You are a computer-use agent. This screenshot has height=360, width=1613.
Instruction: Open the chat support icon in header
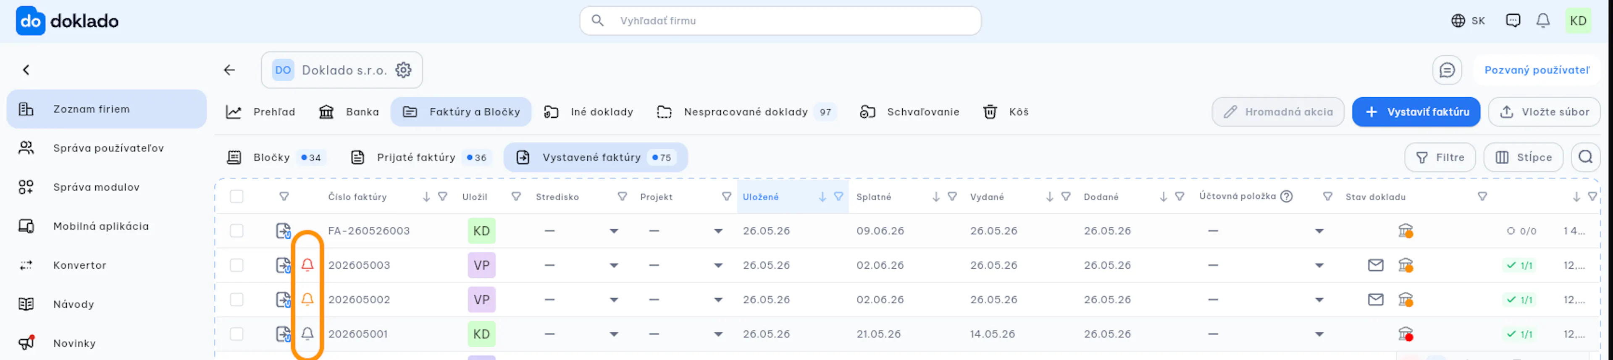coord(1513,21)
